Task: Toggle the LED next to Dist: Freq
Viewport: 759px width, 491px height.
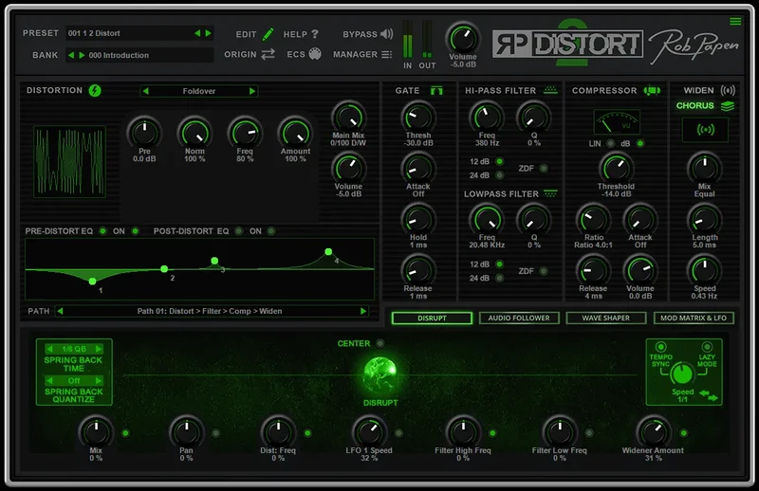Action: (x=307, y=433)
